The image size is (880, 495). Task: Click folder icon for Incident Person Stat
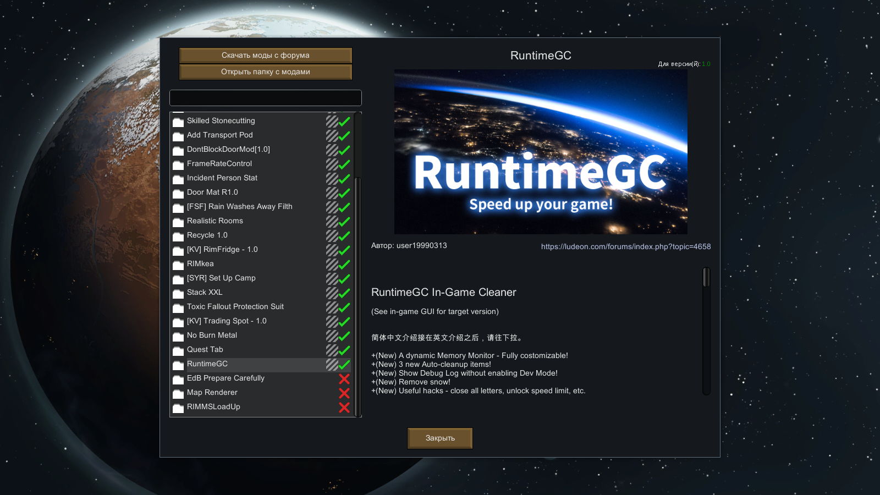click(178, 179)
